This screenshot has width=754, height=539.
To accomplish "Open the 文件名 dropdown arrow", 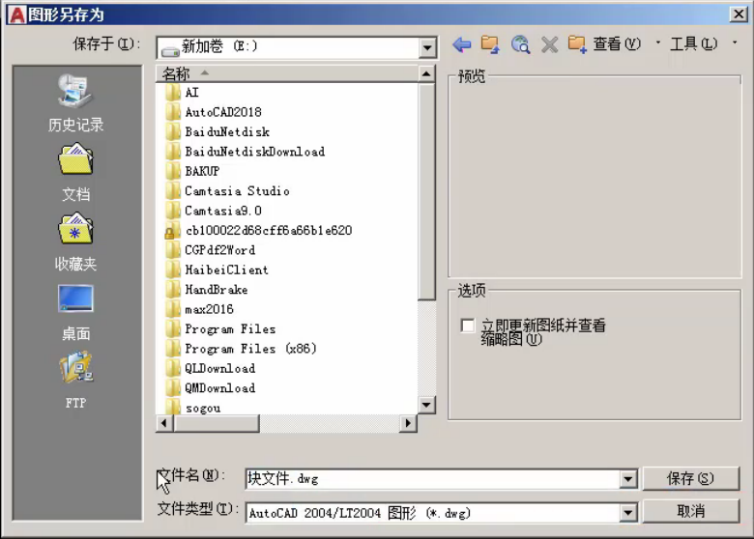I will click(x=628, y=478).
